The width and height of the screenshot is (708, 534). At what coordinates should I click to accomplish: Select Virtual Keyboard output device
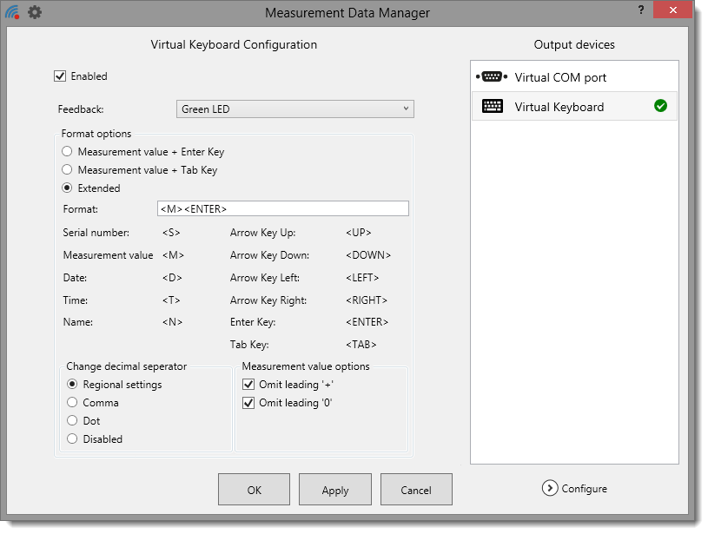pyautogui.click(x=559, y=107)
